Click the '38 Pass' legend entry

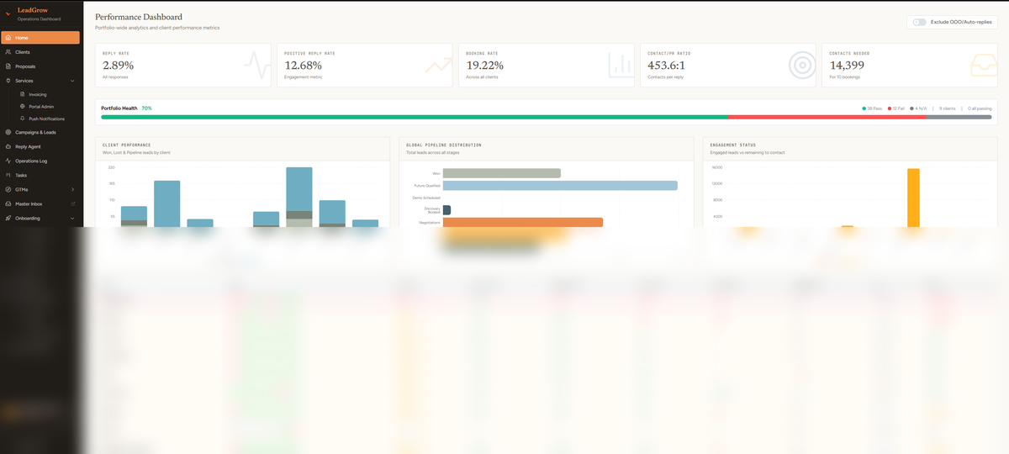pyautogui.click(x=872, y=108)
